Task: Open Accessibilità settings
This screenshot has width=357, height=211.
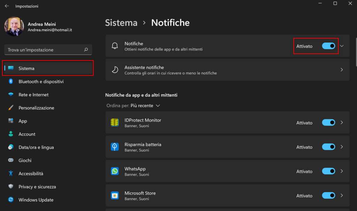Action: coord(48,173)
